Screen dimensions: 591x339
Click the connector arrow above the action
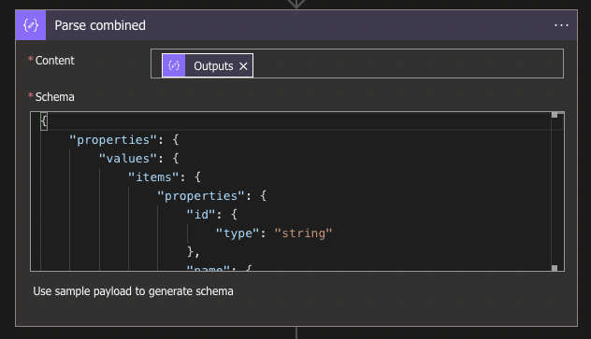(x=296, y=4)
